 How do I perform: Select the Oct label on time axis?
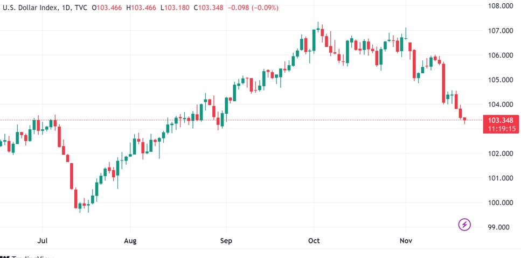tap(314, 241)
